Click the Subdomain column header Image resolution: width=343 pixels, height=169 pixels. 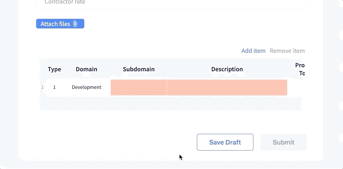coord(139,69)
